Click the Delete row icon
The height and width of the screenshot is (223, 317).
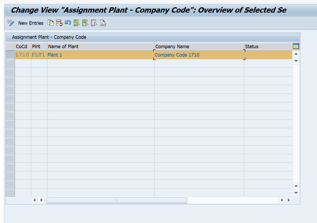(59, 23)
